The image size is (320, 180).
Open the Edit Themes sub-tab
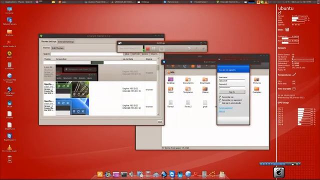click(x=58, y=48)
